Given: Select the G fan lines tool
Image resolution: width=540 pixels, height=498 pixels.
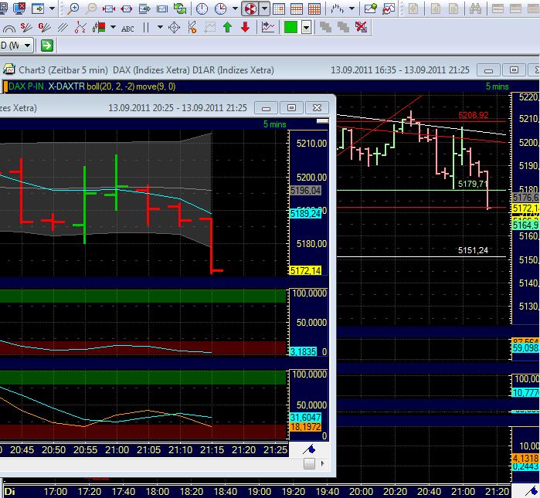Looking at the screenshot, I should [44, 27].
